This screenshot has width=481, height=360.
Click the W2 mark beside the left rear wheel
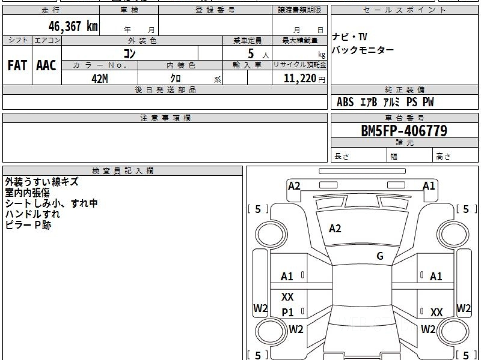[296, 329]
